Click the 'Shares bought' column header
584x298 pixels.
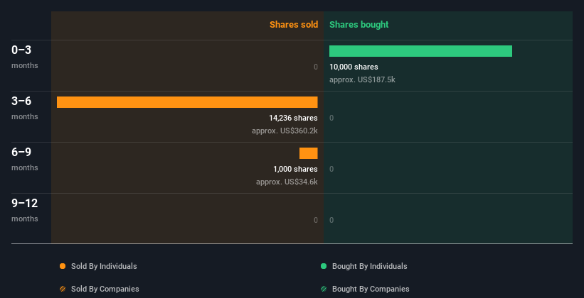coord(359,25)
